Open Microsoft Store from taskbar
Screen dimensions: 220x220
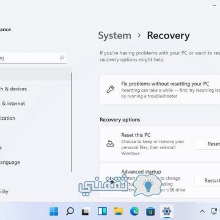(150, 211)
